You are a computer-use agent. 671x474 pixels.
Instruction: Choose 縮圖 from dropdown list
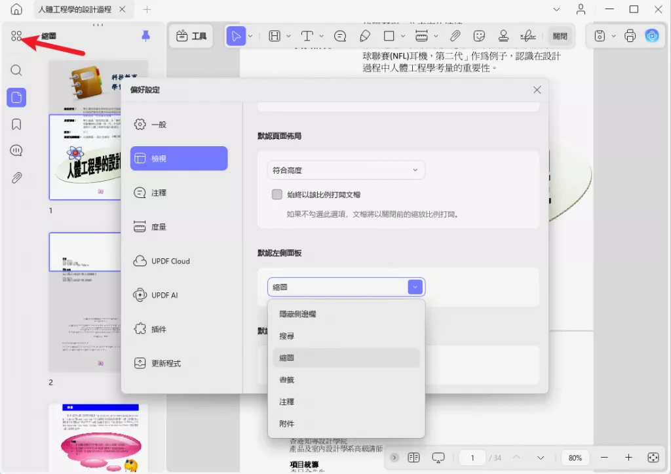346,357
